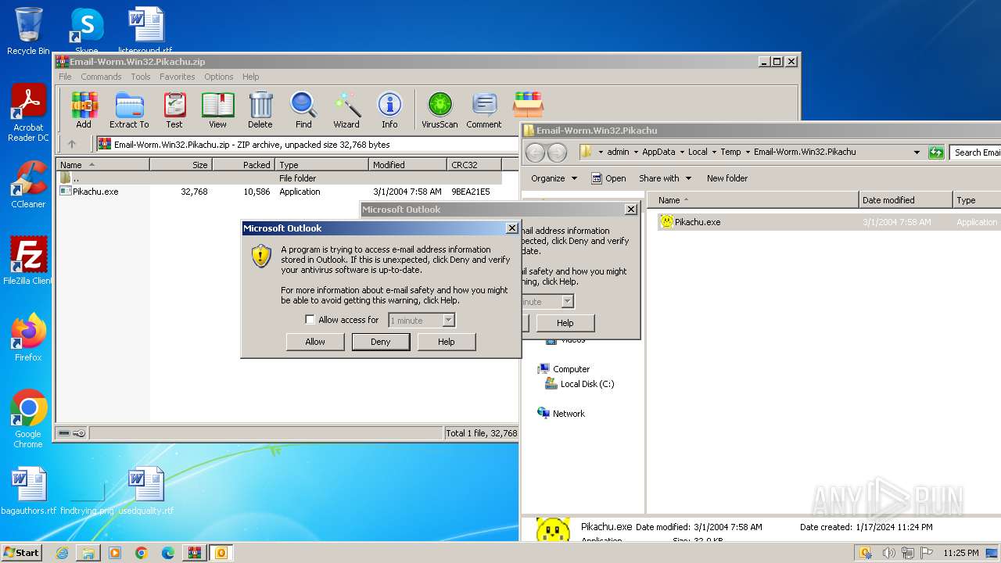Sort by Modified column in WinRAR
Screen dimensions: 1001x563
pyautogui.click(x=407, y=165)
